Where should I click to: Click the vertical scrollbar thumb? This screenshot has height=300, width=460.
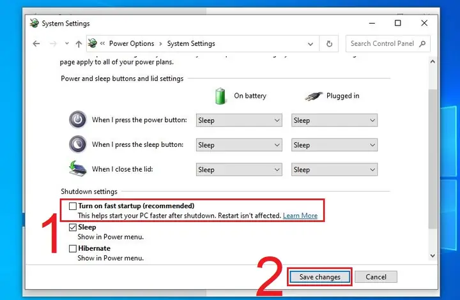click(433, 159)
